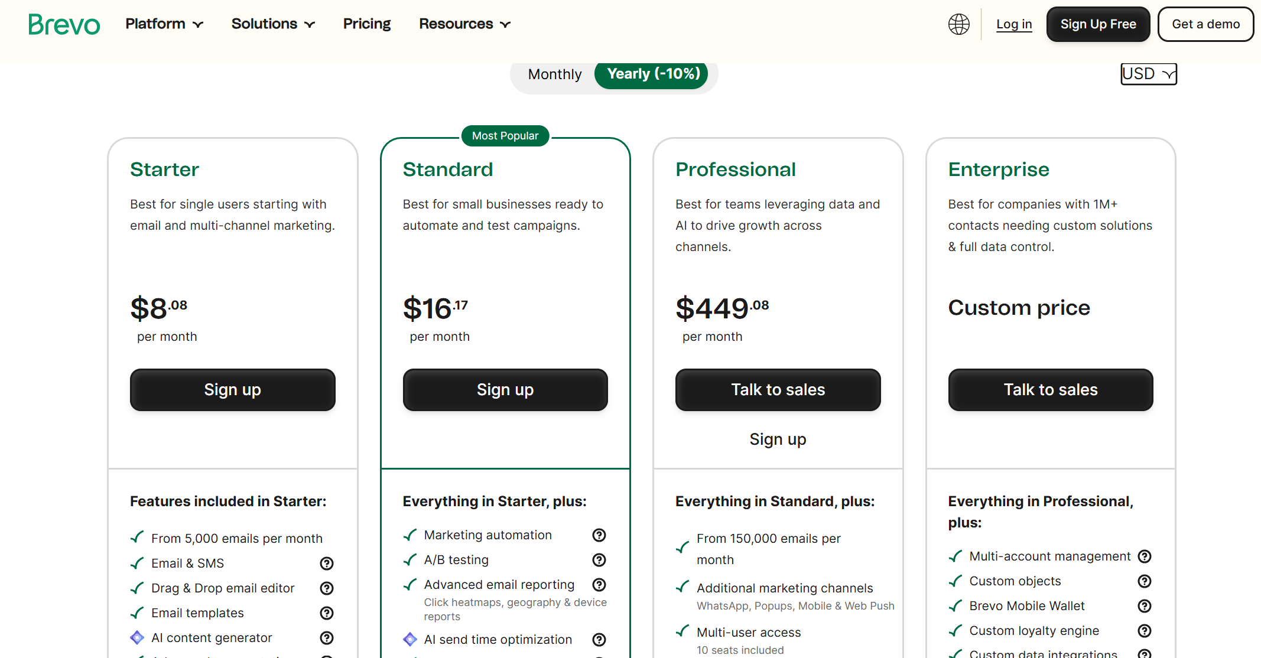Open tooltip for Email & SMS feature
This screenshot has width=1261, height=658.
(326, 563)
